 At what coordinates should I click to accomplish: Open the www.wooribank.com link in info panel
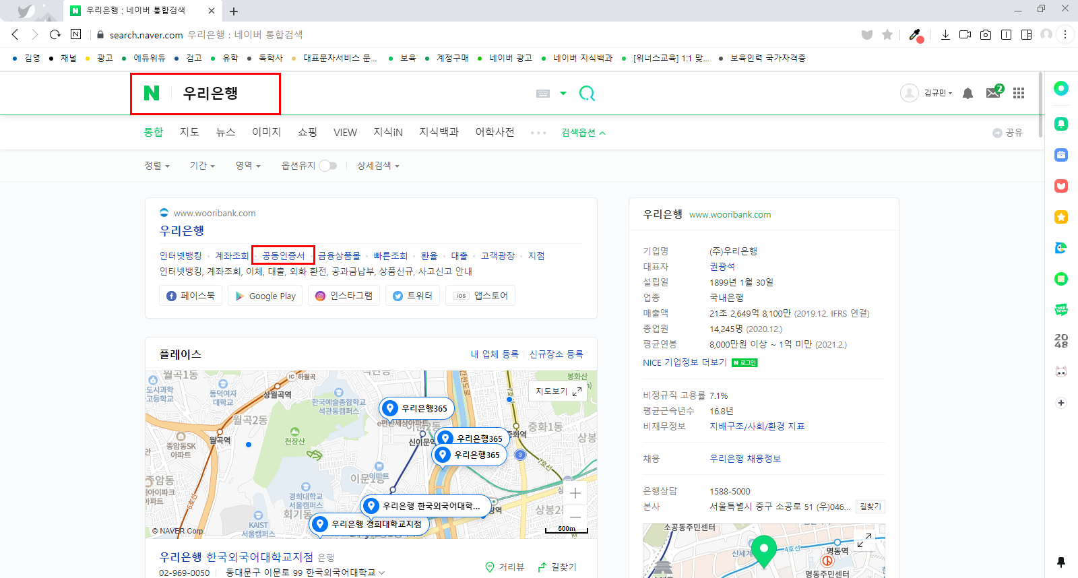(730, 215)
